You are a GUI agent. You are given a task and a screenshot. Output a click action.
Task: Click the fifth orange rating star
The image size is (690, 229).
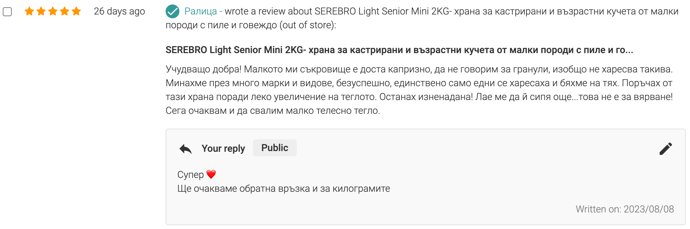[x=76, y=11]
